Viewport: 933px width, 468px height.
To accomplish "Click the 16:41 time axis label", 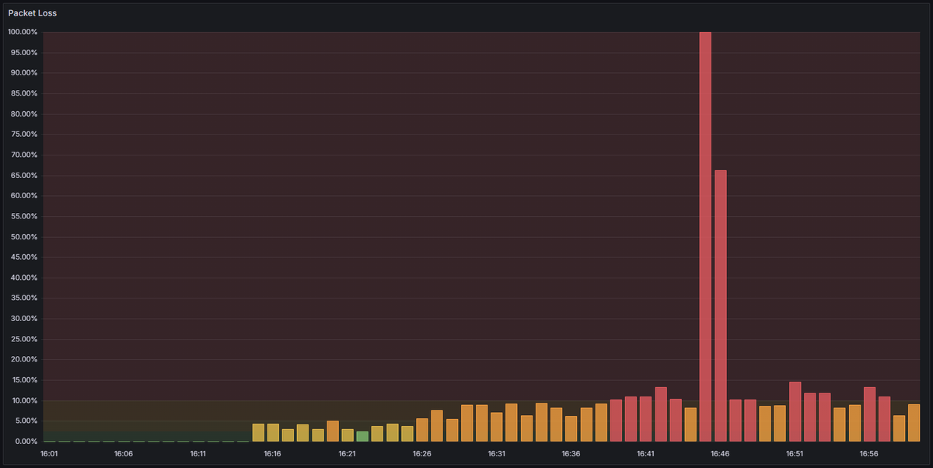I will 645,453.
